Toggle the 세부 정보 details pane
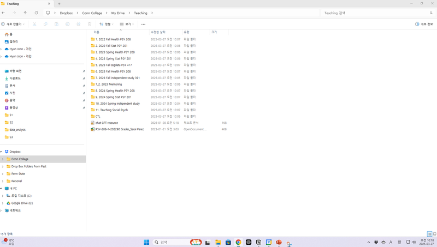Viewport: 437px width, 247px height. click(x=424, y=24)
